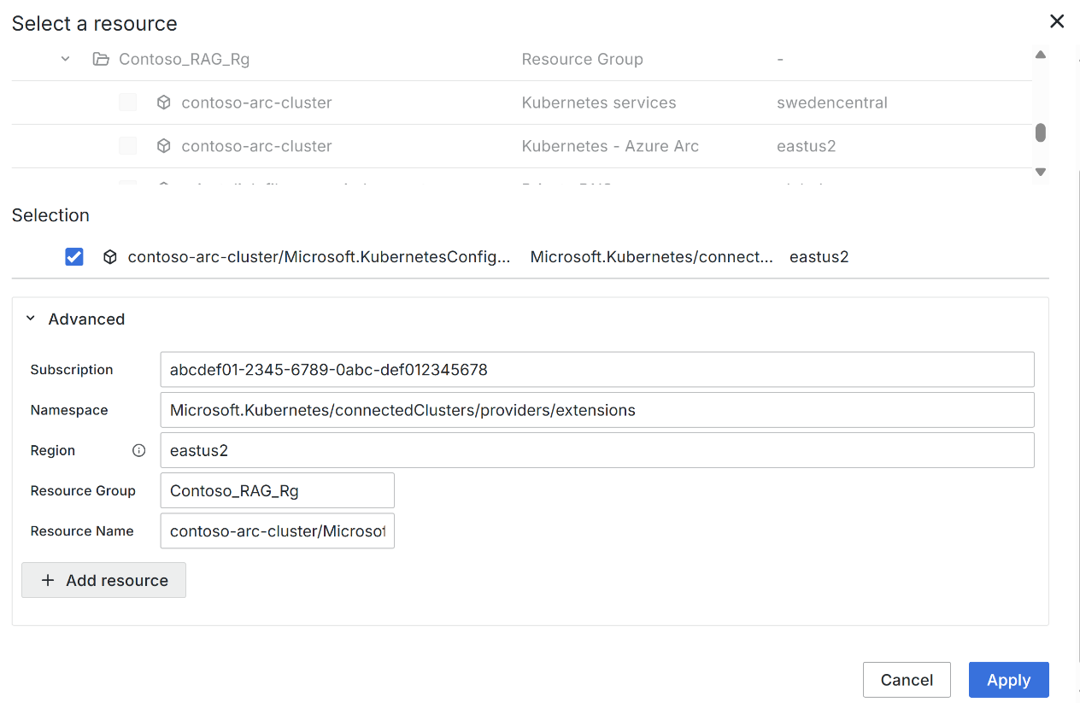Click the Advanced section label

tap(86, 319)
